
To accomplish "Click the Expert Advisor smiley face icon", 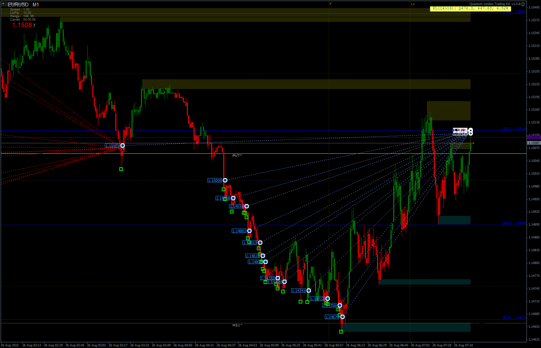I will point(523,4).
